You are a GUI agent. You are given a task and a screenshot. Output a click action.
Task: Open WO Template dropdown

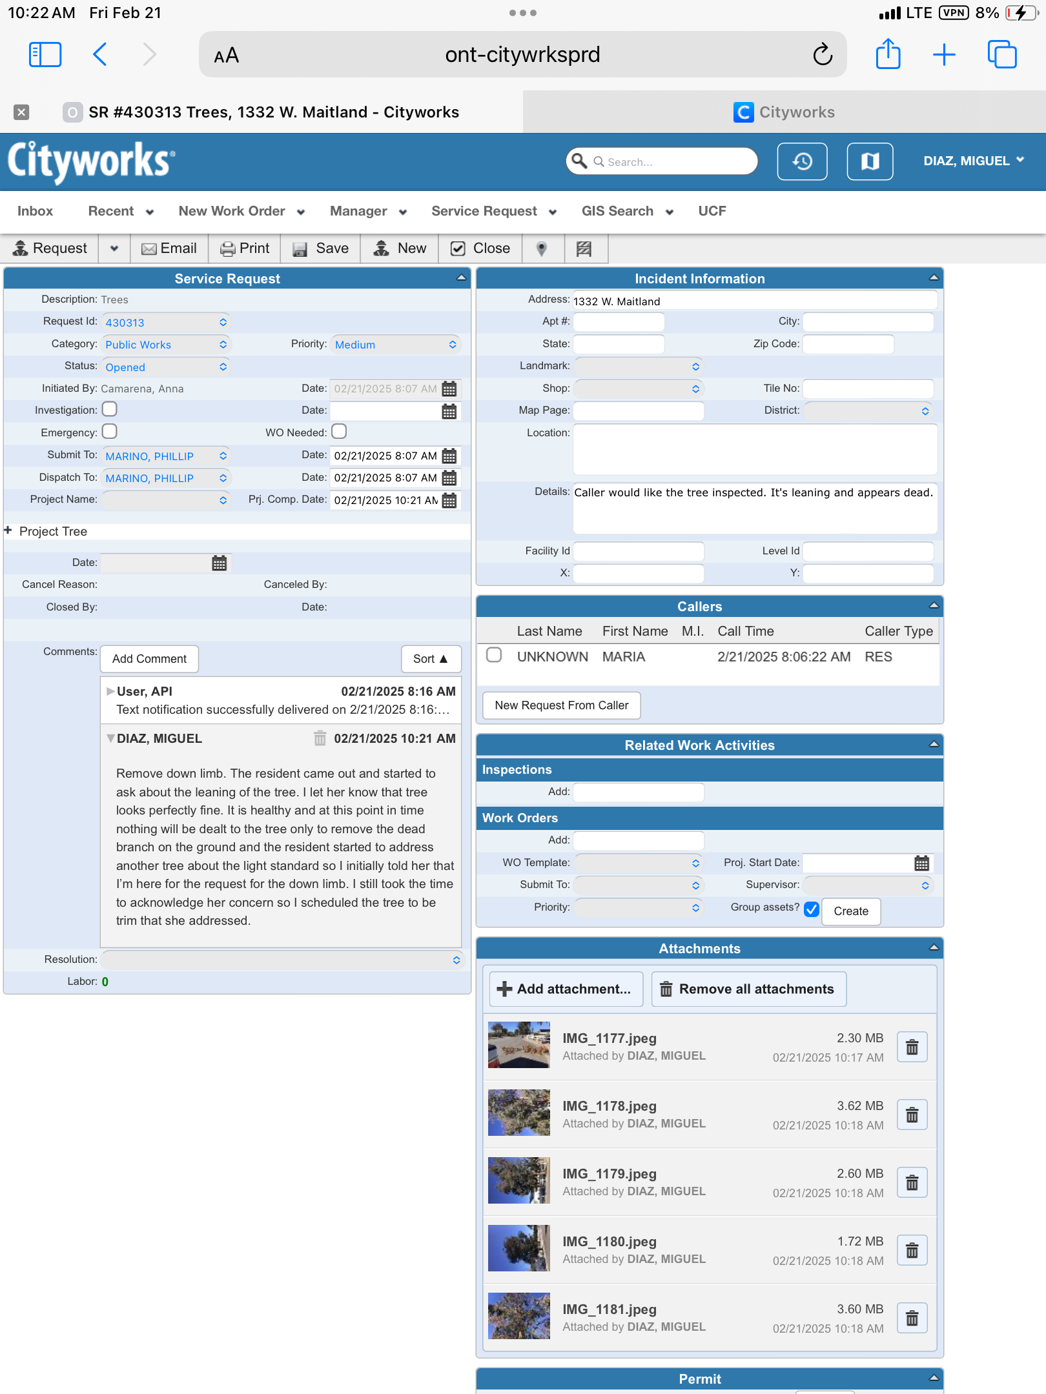point(639,863)
